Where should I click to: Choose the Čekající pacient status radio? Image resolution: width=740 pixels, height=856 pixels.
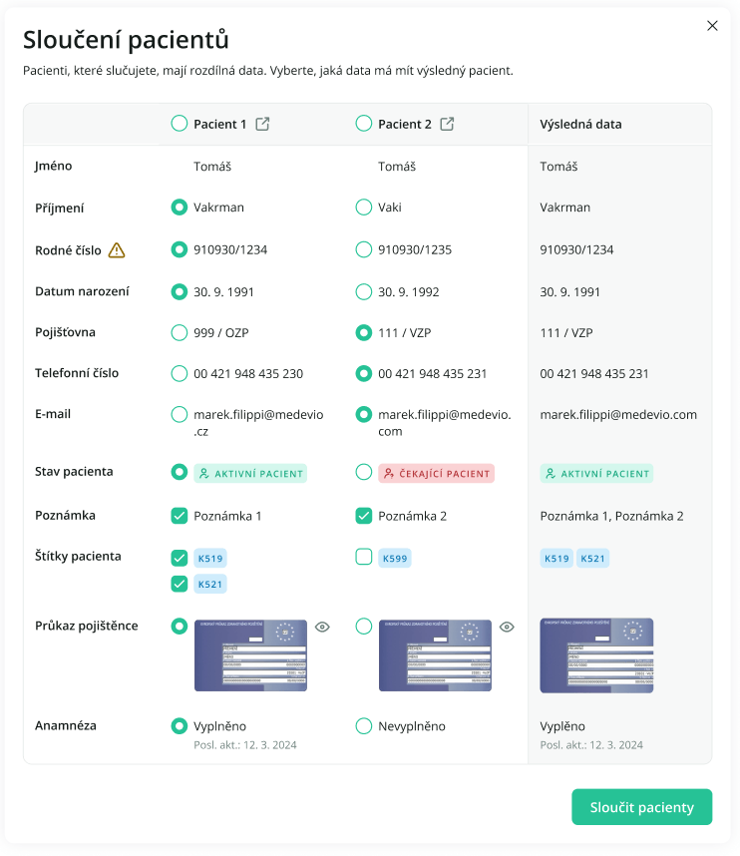364,472
